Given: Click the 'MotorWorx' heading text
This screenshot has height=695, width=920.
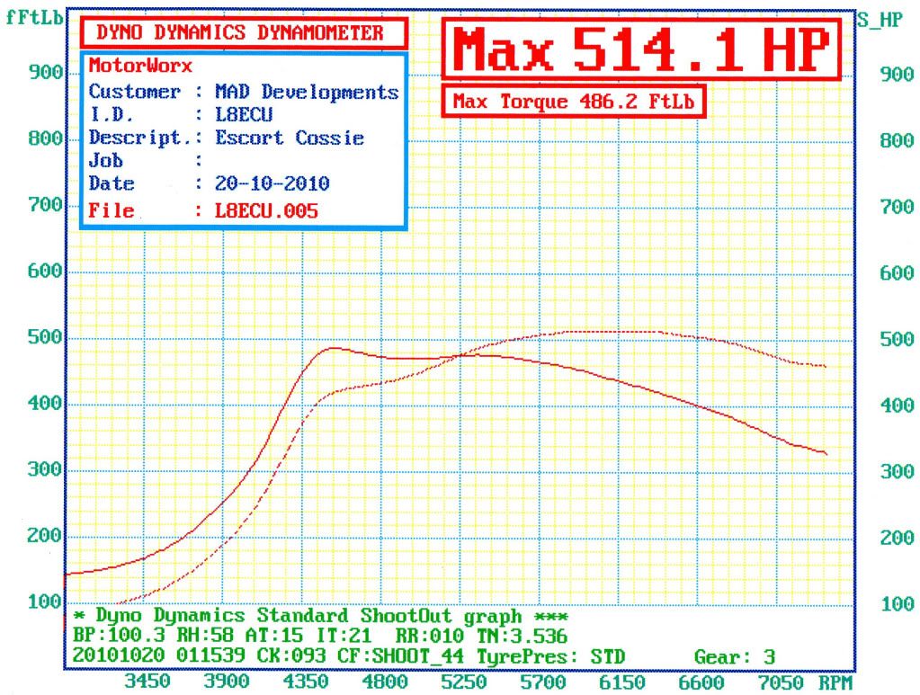Looking at the screenshot, I should [140, 66].
